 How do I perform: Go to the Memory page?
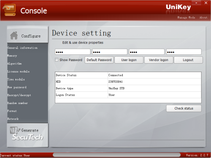click(x=12, y=56)
